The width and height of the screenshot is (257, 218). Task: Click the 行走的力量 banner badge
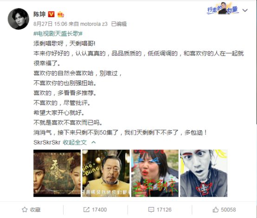(x=223, y=9)
